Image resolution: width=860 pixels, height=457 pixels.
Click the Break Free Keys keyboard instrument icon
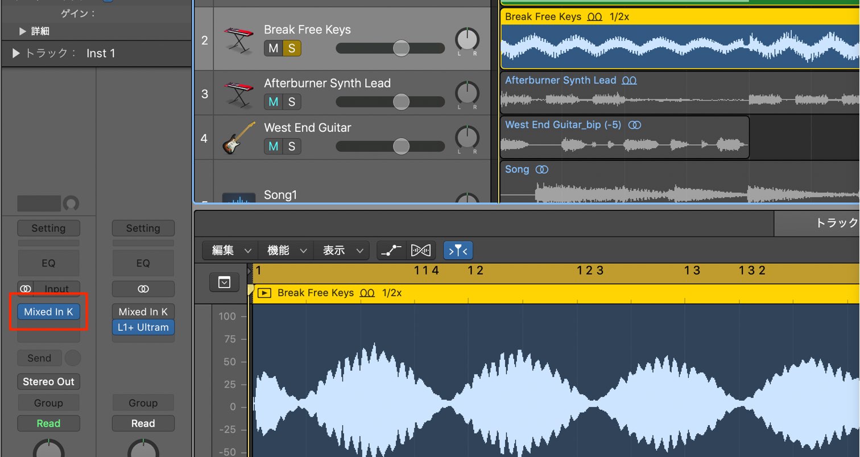238,41
